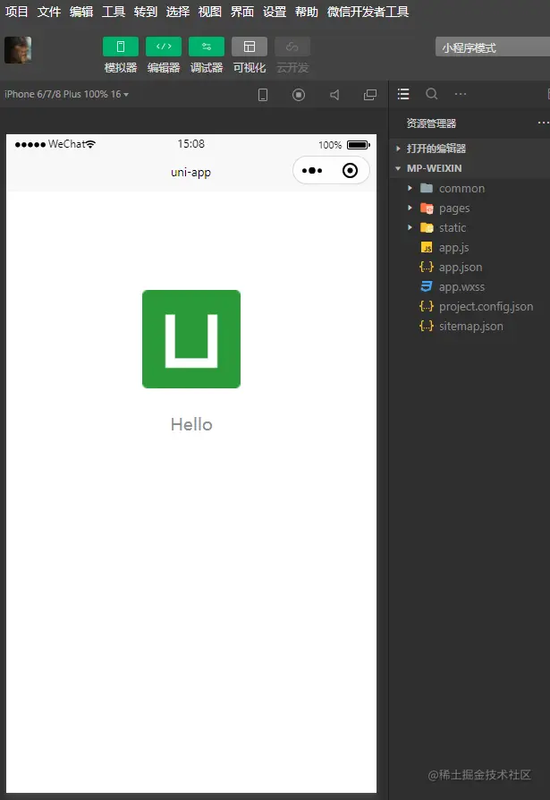Open the 资源管理器 panel more options

click(x=544, y=123)
